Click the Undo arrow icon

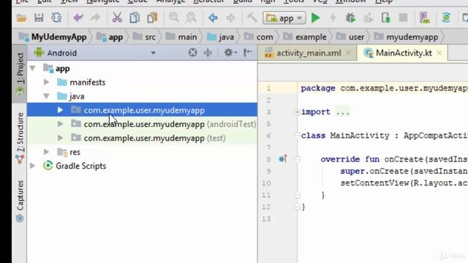tap(78, 18)
